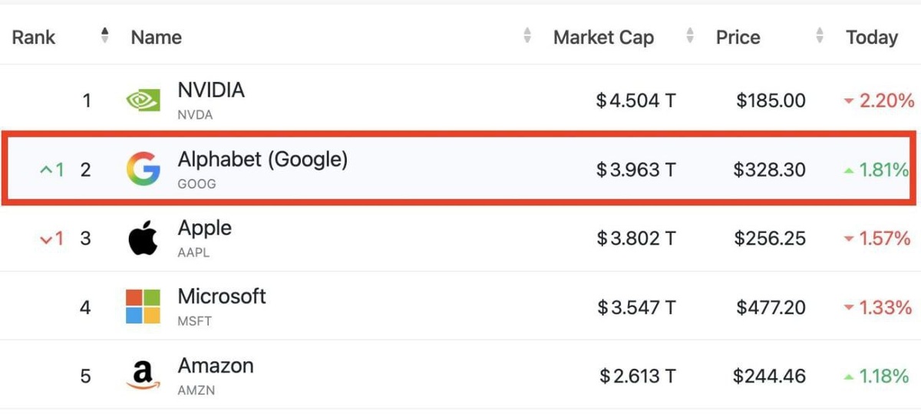Sort by Market Cap using sort arrows
Screen dimensions: 921x414
[690, 35]
